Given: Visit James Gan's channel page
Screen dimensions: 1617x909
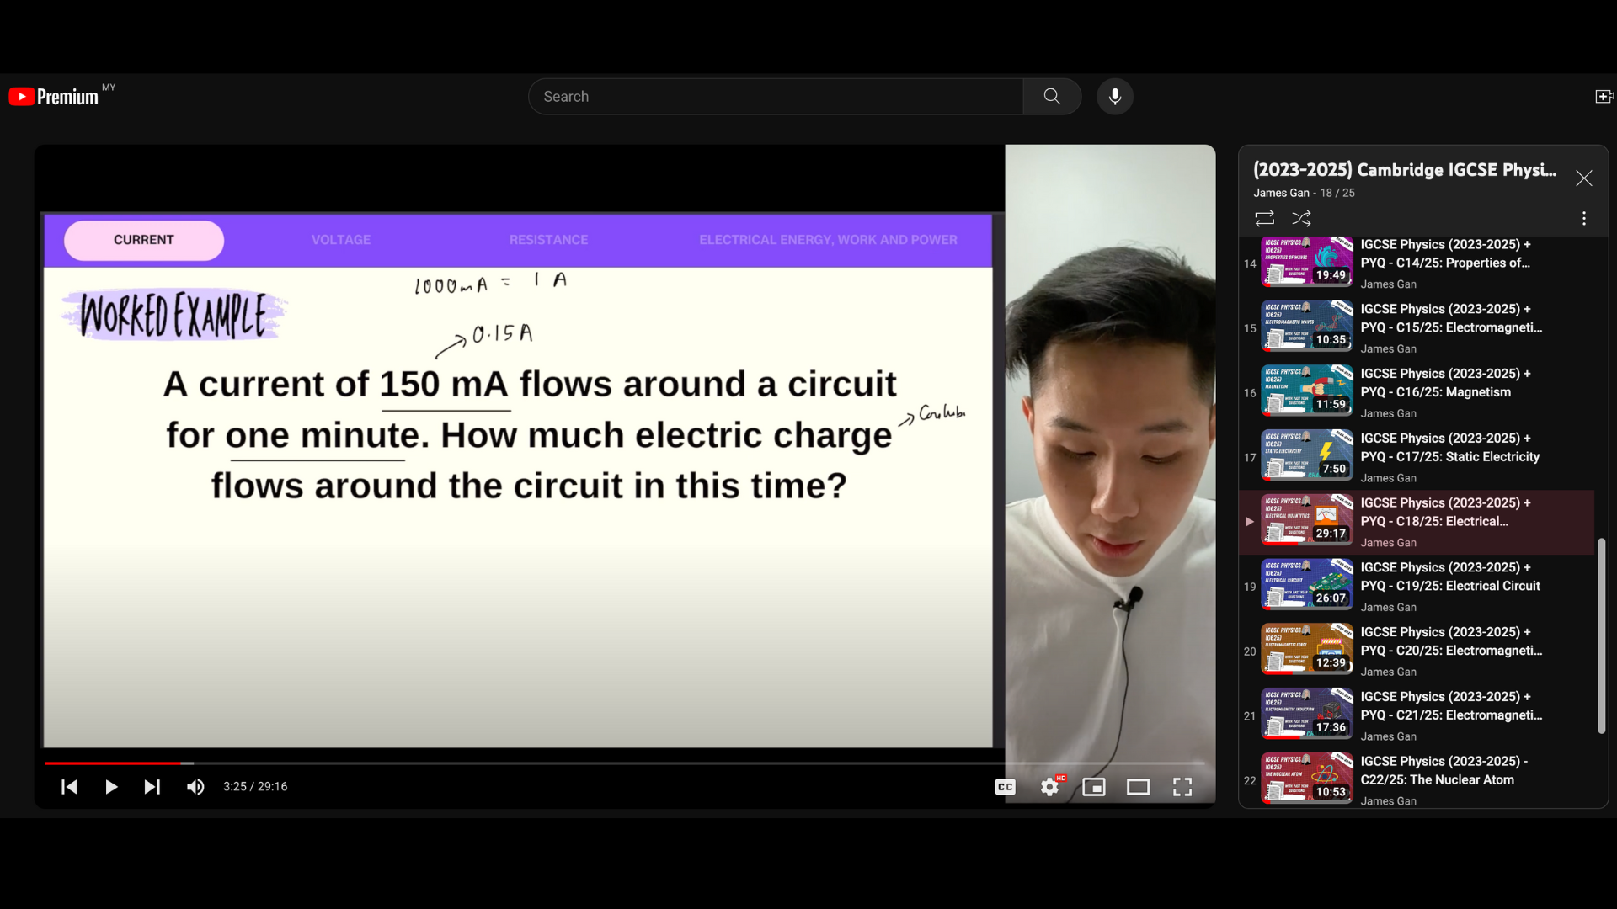Looking at the screenshot, I should pyautogui.click(x=1280, y=192).
